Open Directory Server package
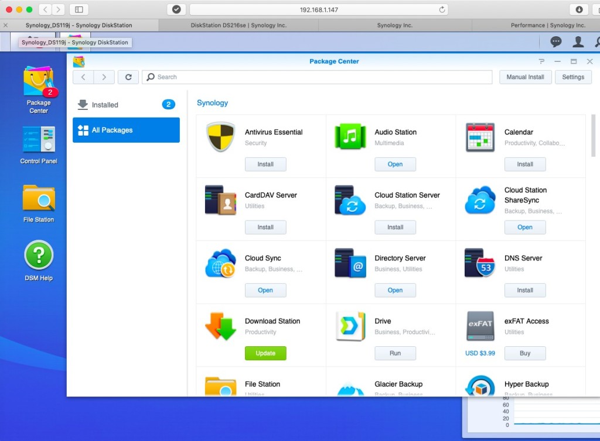 [x=395, y=290]
